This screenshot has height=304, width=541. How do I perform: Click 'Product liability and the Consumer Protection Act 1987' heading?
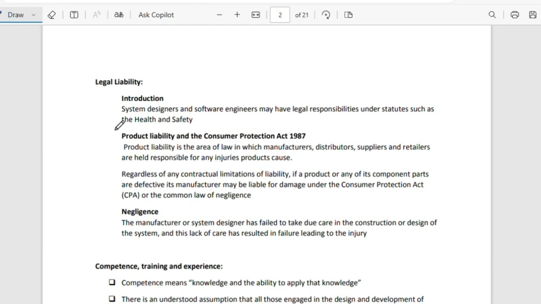point(213,136)
